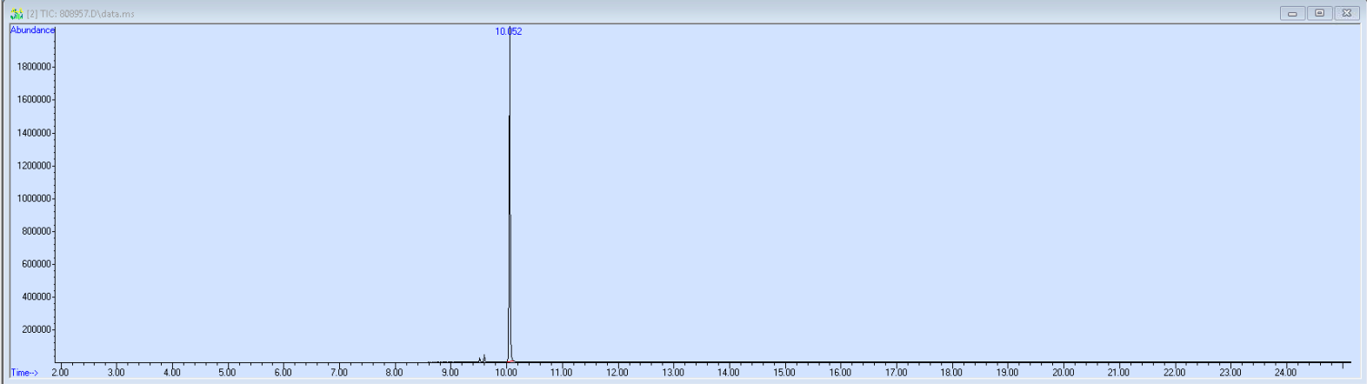Click the 1200000 abundance tick label
The width and height of the screenshot is (1367, 384).
tap(34, 166)
